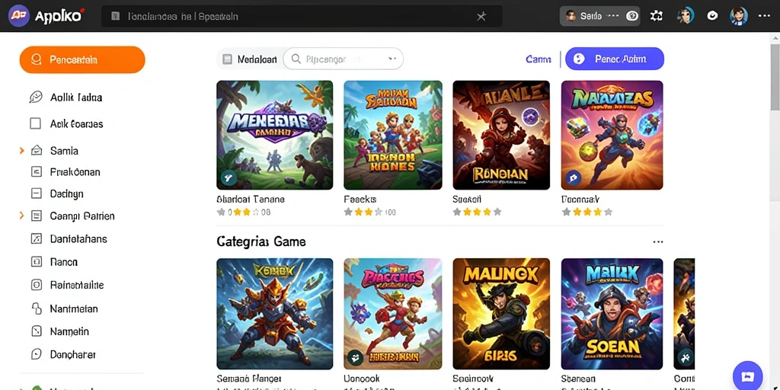Open the Maunok game thumbnail
780x390 pixels.
(501, 313)
